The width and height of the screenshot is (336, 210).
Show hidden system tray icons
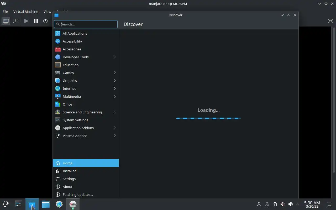298,204
